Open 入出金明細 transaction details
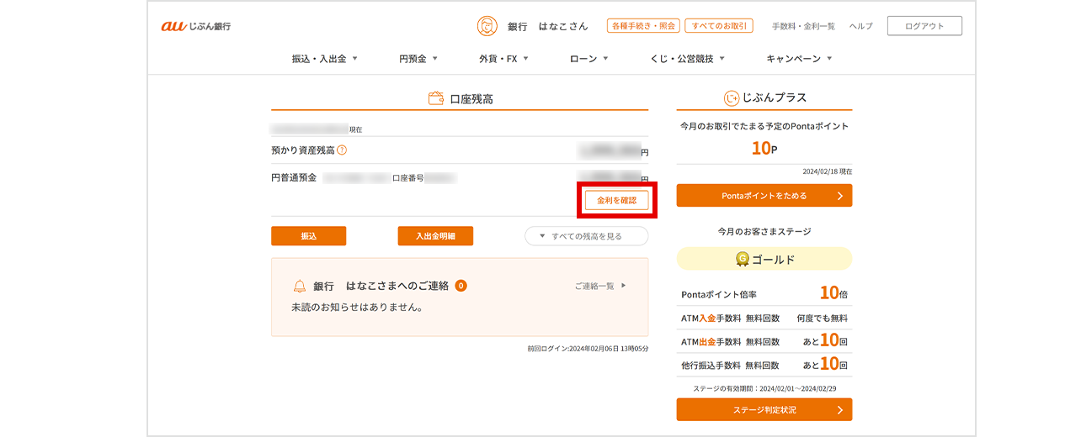This screenshot has width=1081, height=437. [x=435, y=236]
